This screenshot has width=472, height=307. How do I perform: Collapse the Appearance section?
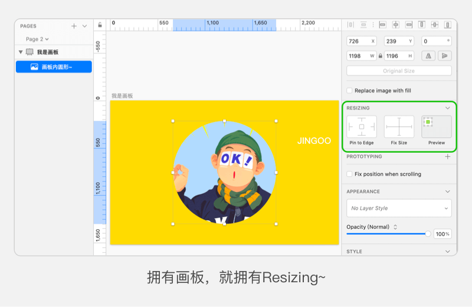(x=448, y=192)
